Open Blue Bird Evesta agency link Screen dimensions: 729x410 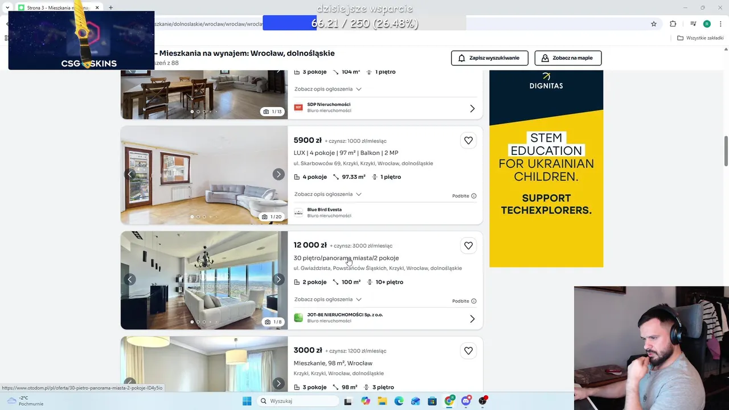(x=325, y=210)
